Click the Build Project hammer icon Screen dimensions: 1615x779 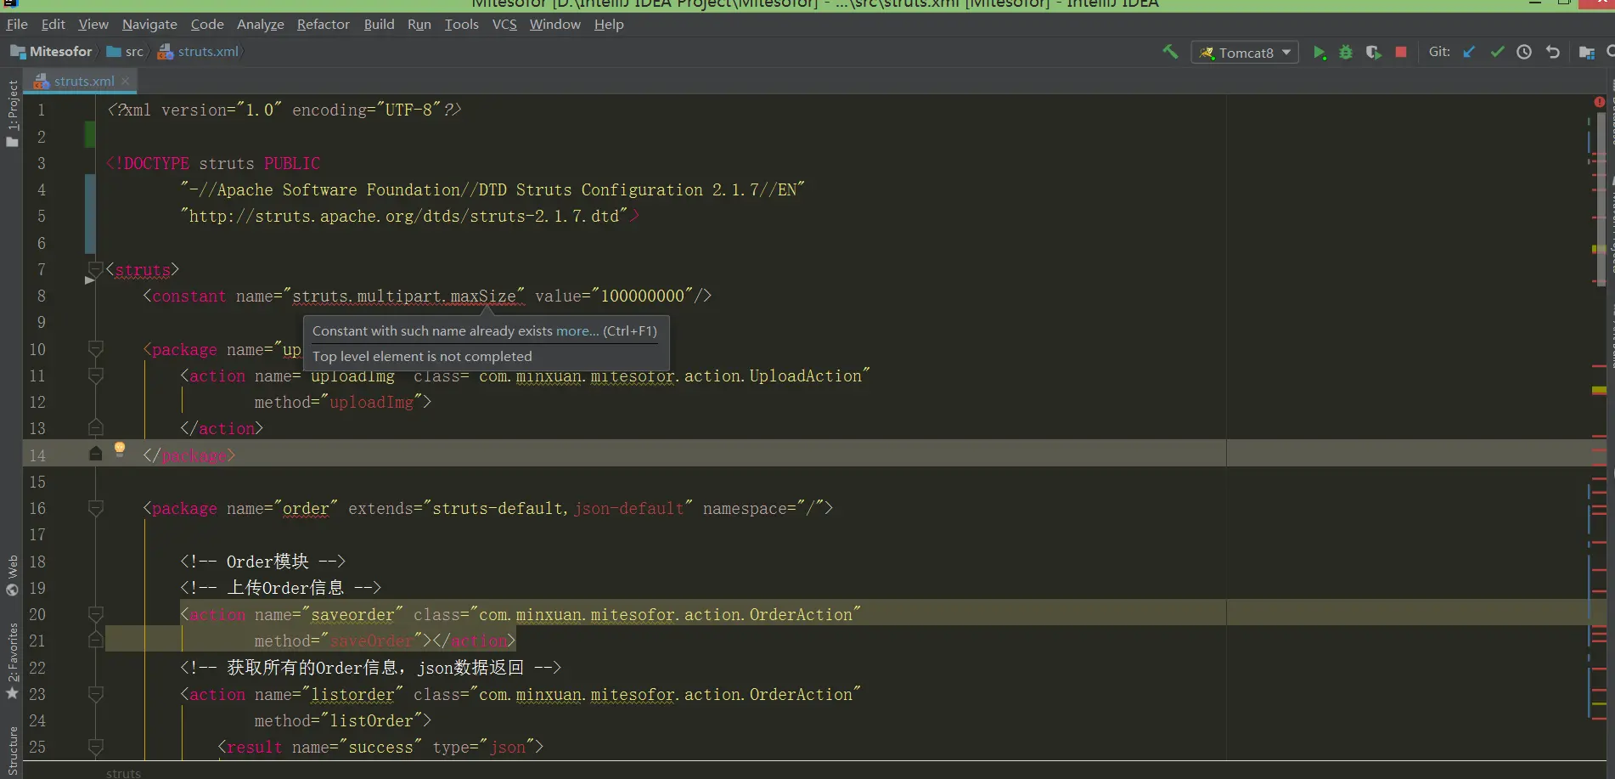(1170, 52)
